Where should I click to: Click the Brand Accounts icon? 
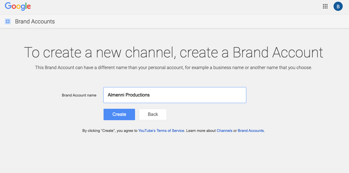pyautogui.click(x=8, y=21)
